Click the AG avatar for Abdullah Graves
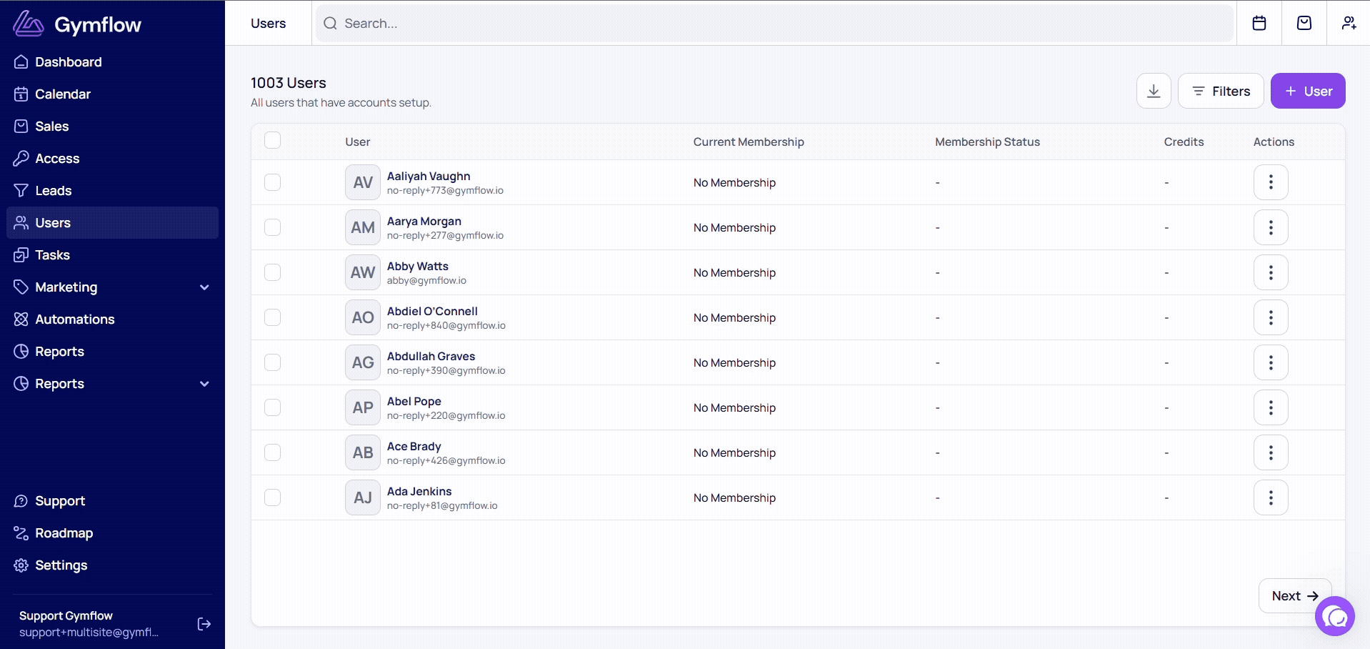This screenshot has width=1370, height=649. pos(363,362)
